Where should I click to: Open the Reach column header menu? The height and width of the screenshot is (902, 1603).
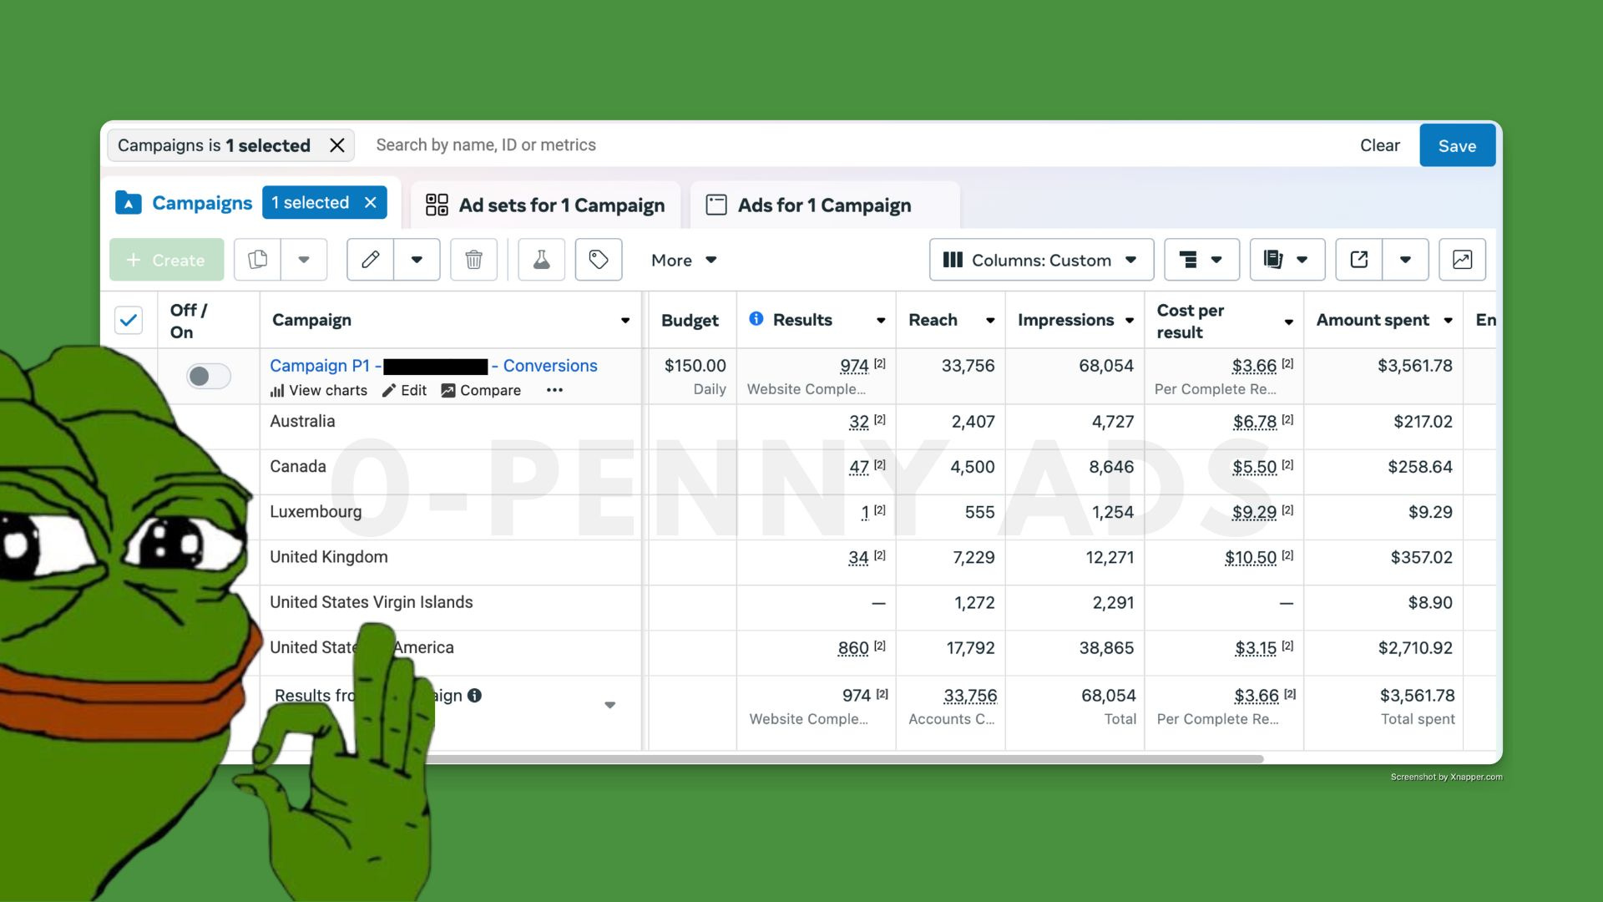[990, 321]
